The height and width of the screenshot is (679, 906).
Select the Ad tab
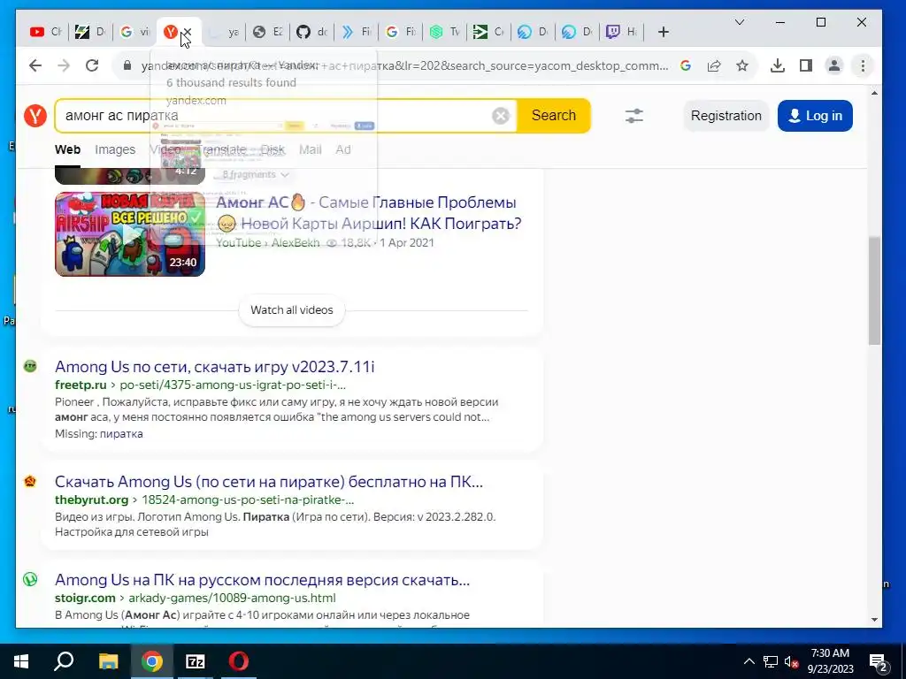tap(343, 149)
